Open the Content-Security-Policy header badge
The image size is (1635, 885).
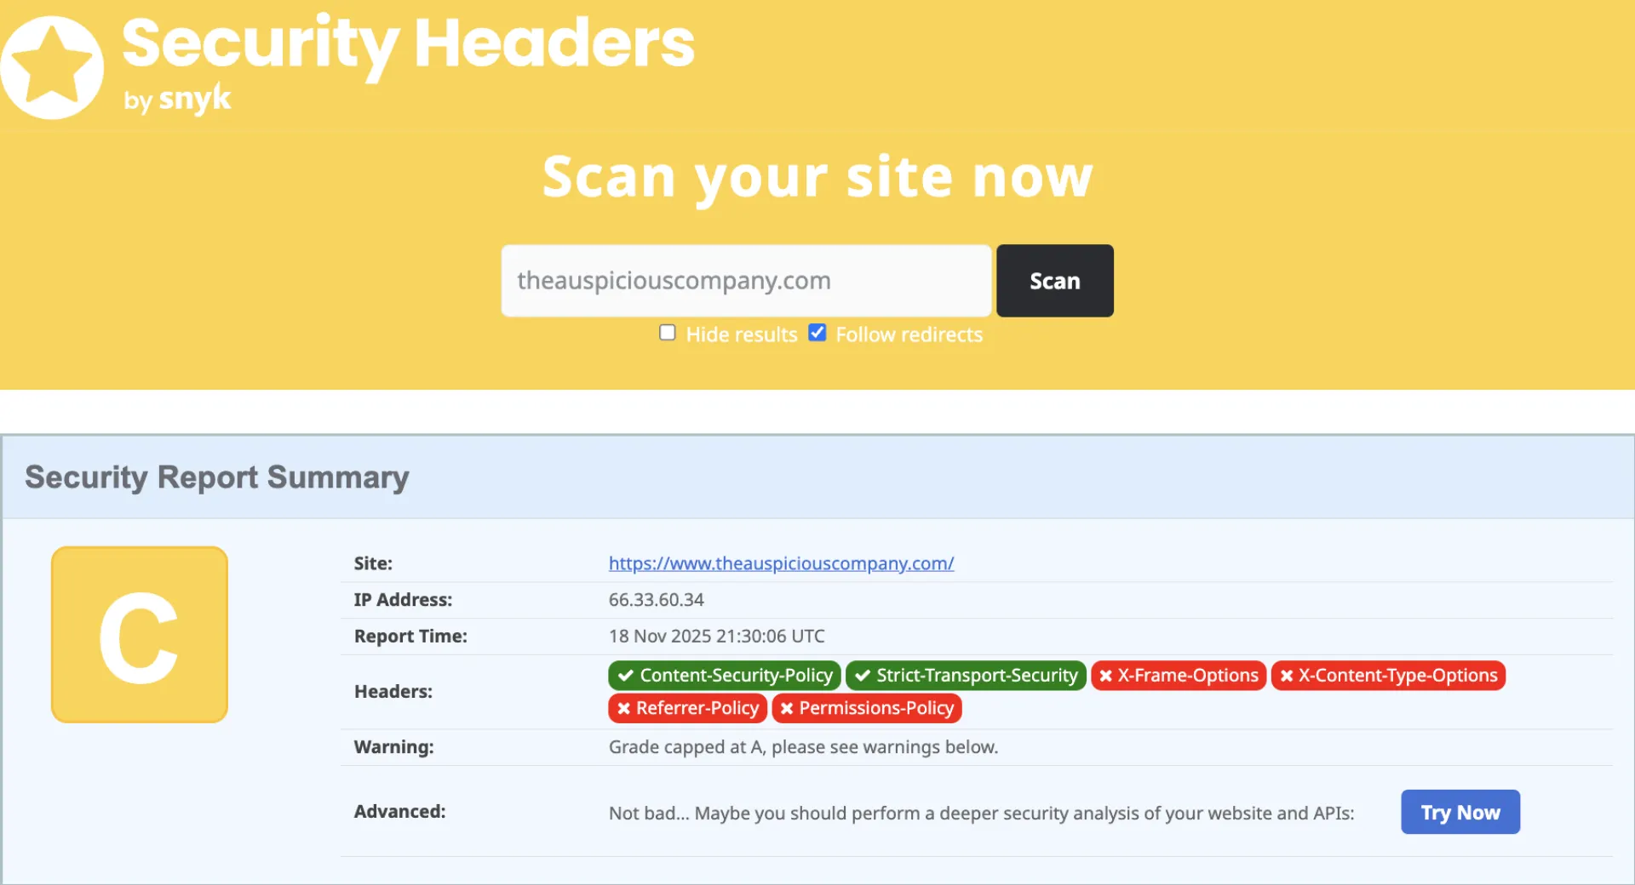pos(725,676)
